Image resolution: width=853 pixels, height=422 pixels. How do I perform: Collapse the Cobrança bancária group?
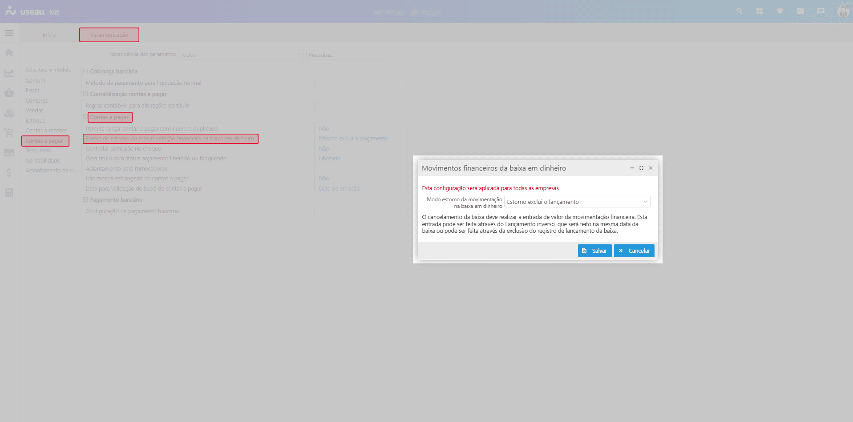click(x=85, y=72)
